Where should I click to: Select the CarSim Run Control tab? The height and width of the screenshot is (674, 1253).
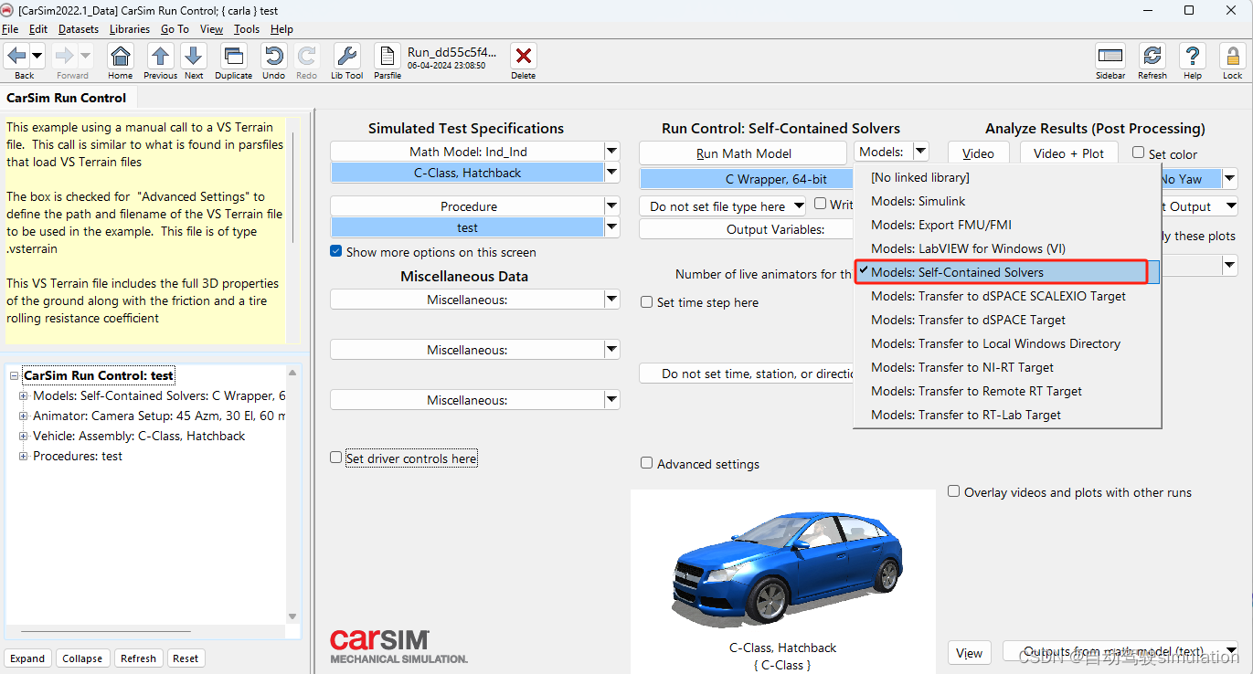[67, 98]
